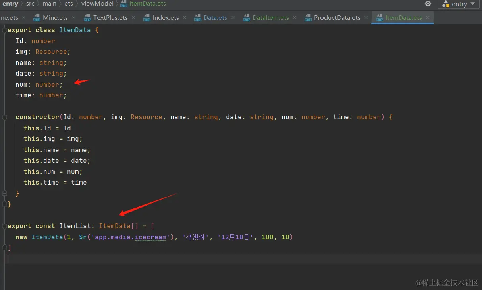Collapse the constructor fold marker
Viewport: 482px width, 290px height.
(4, 117)
